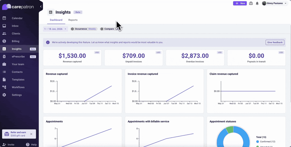Click the Insights header chart icon
The height and width of the screenshot is (147, 291).
50,12
